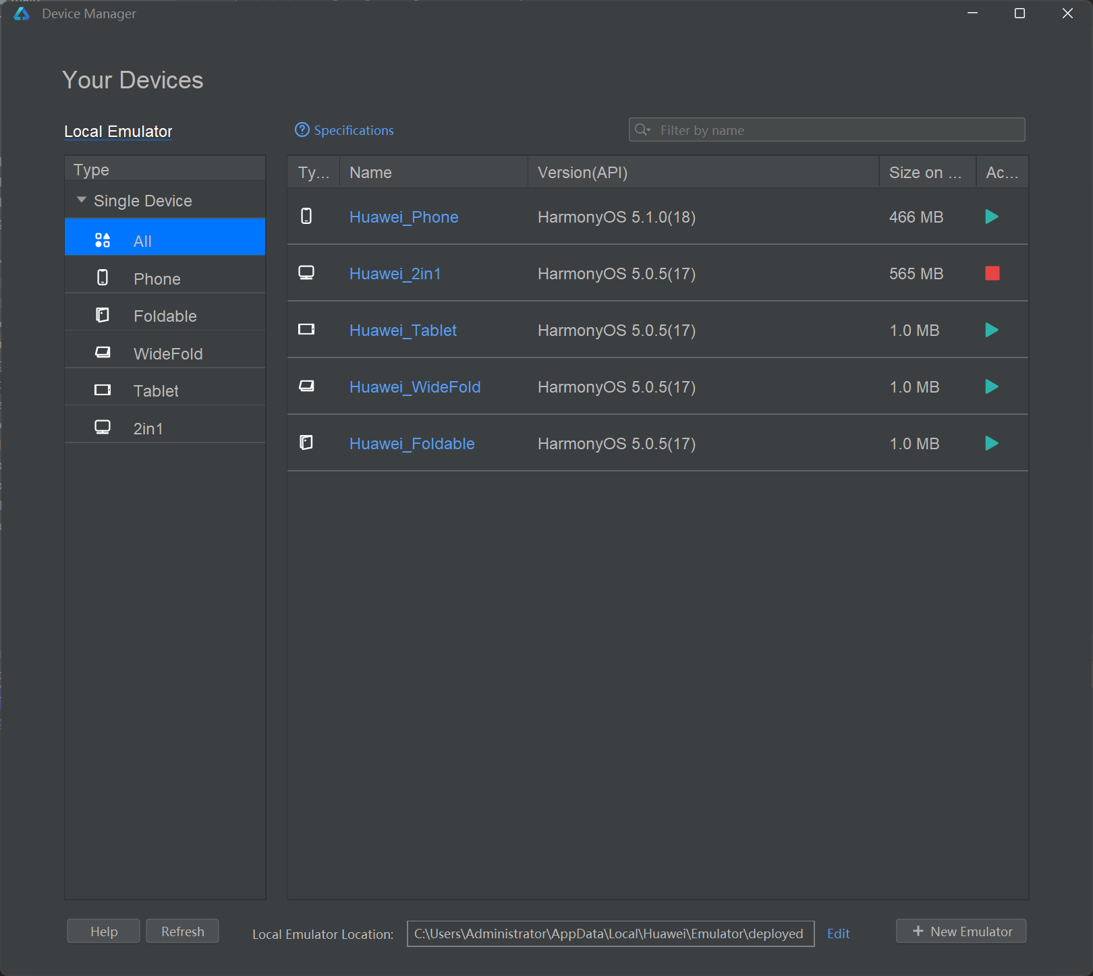Start the Huawei_Phone emulator
The width and height of the screenshot is (1093, 976).
pyautogui.click(x=991, y=217)
